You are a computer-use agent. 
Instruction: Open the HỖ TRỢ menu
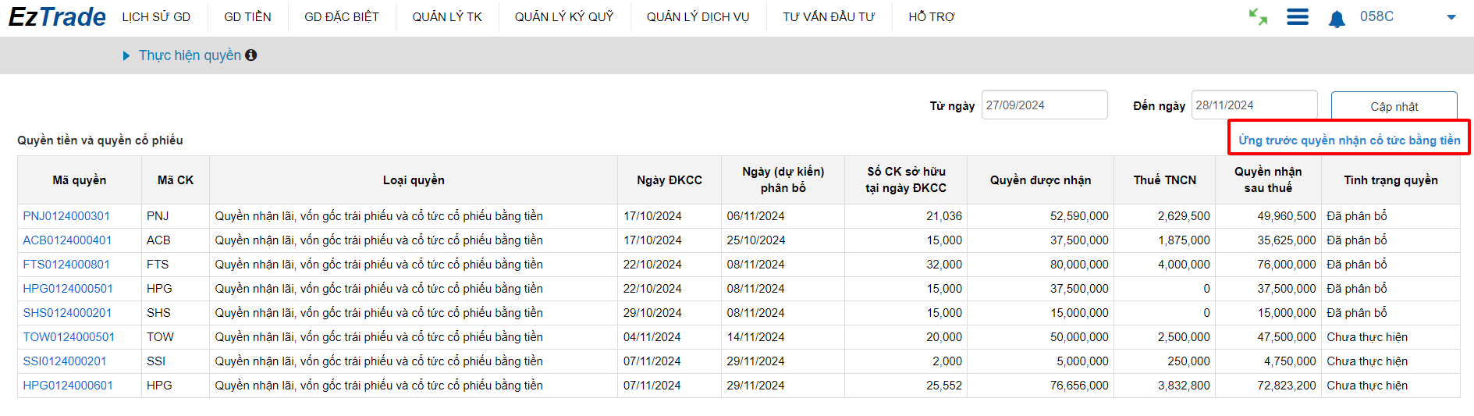[x=931, y=17]
